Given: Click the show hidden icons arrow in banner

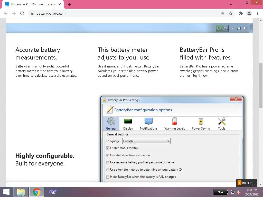Looking at the screenshot, I should (232, 28).
